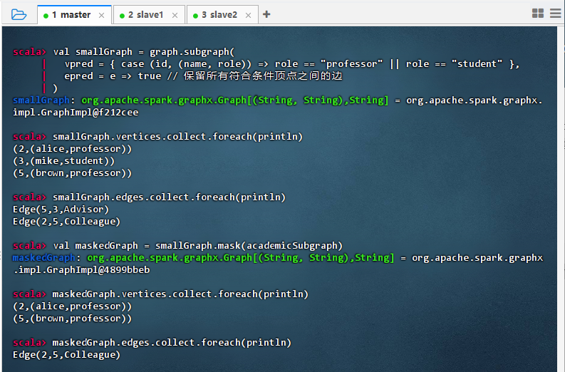The image size is (565, 372).
Task: Click the blue 'maskedGraph' result name
Action: (x=44, y=258)
